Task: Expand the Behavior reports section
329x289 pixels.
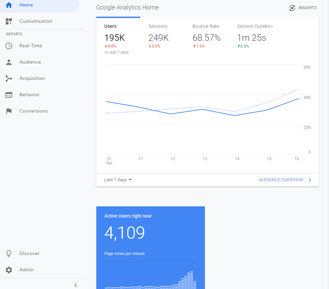Action: (42, 95)
